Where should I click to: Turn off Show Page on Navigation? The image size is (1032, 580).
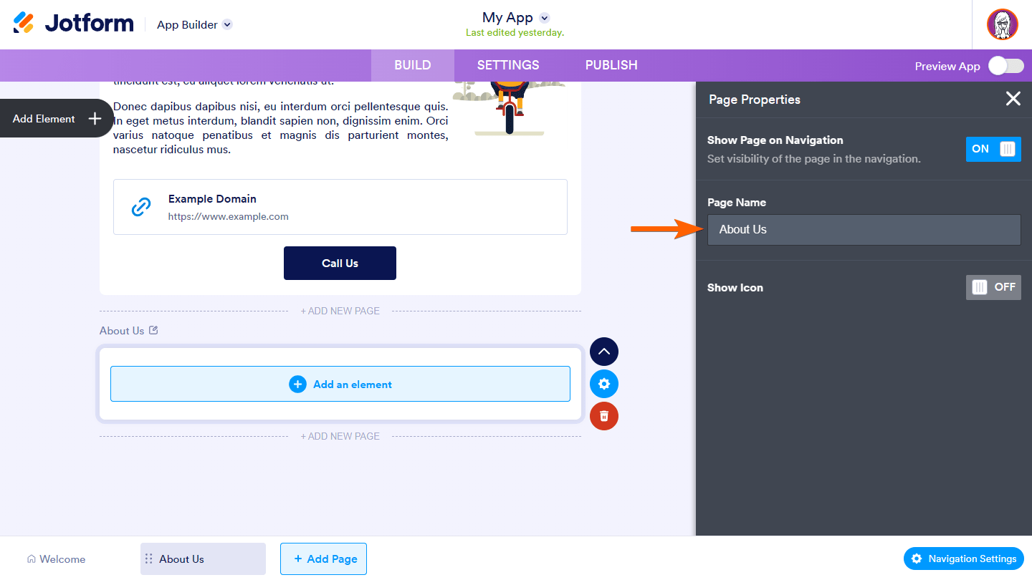[993, 149]
